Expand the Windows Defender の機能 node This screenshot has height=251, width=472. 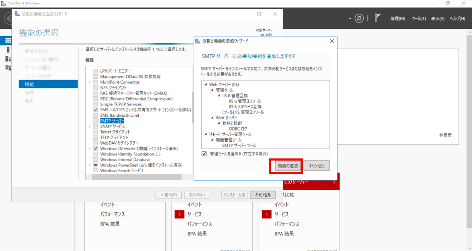(90, 148)
